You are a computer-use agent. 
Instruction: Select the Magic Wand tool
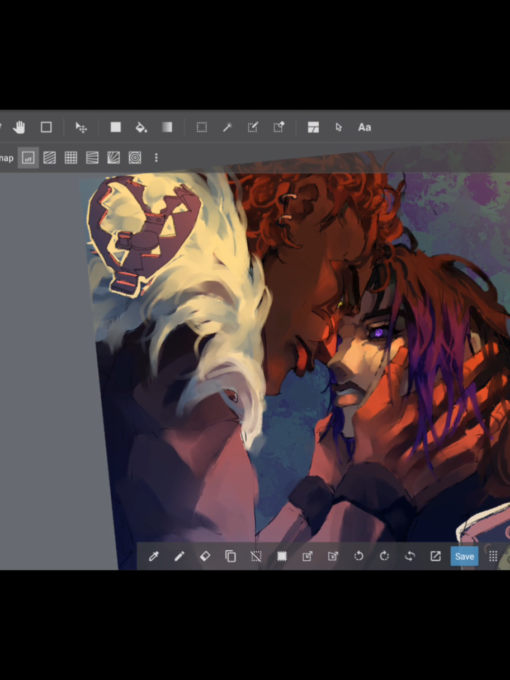click(228, 127)
